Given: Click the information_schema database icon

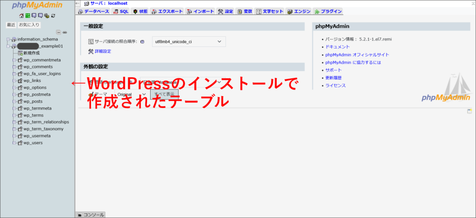Looking at the screenshot, I should 14,40.
